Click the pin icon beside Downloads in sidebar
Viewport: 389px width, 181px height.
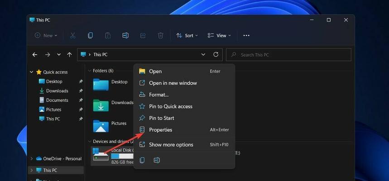click(81, 91)
